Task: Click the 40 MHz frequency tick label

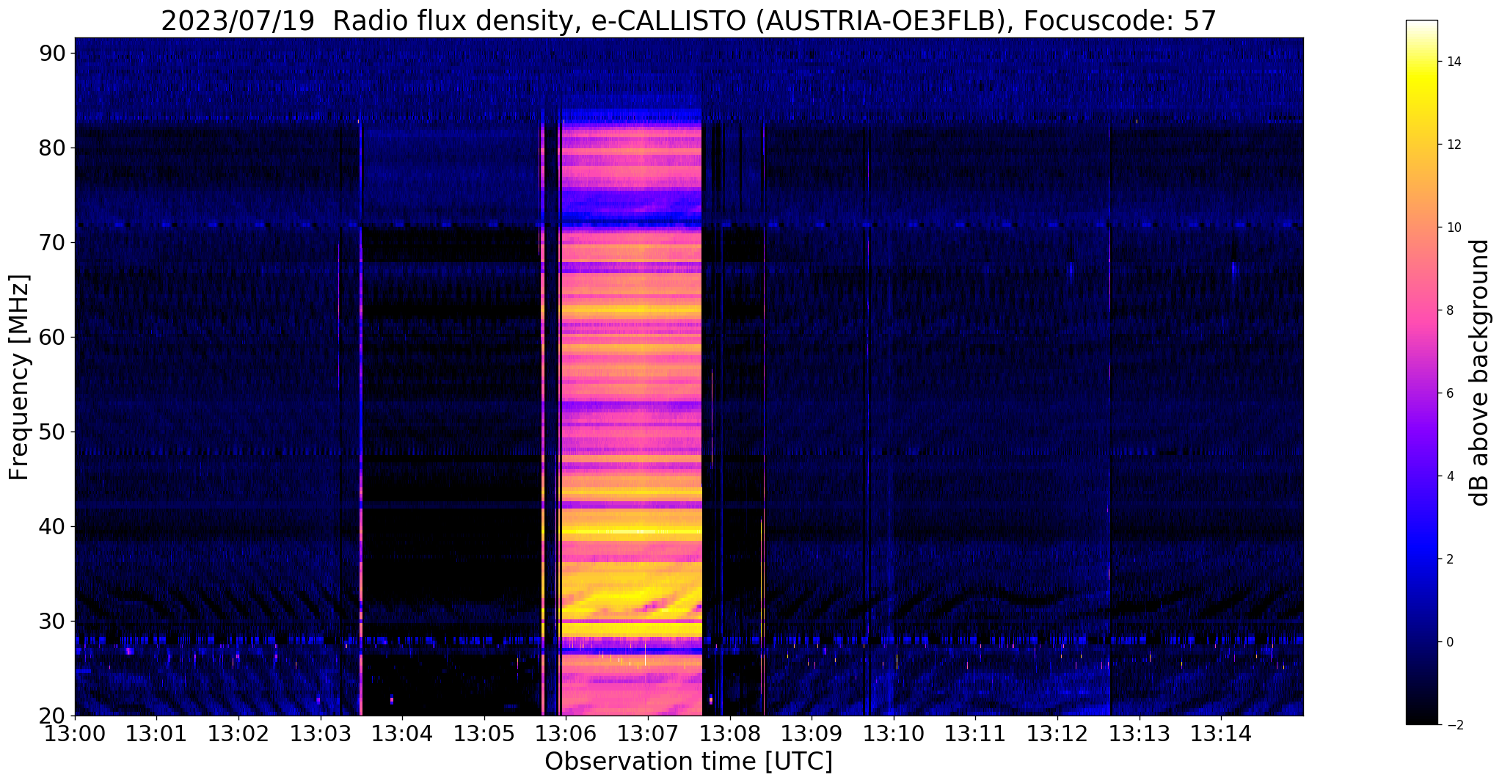Action: point(52,526)
